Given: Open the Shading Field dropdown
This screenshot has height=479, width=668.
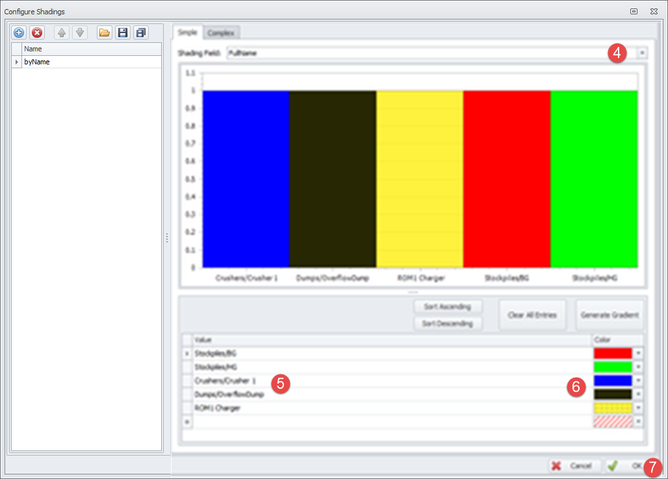Looking at the screenshot, I should (x=641, y=53).
